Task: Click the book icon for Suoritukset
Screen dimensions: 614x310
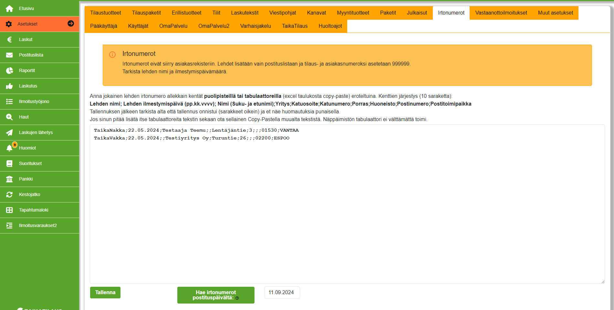Action: click(9, 163)
